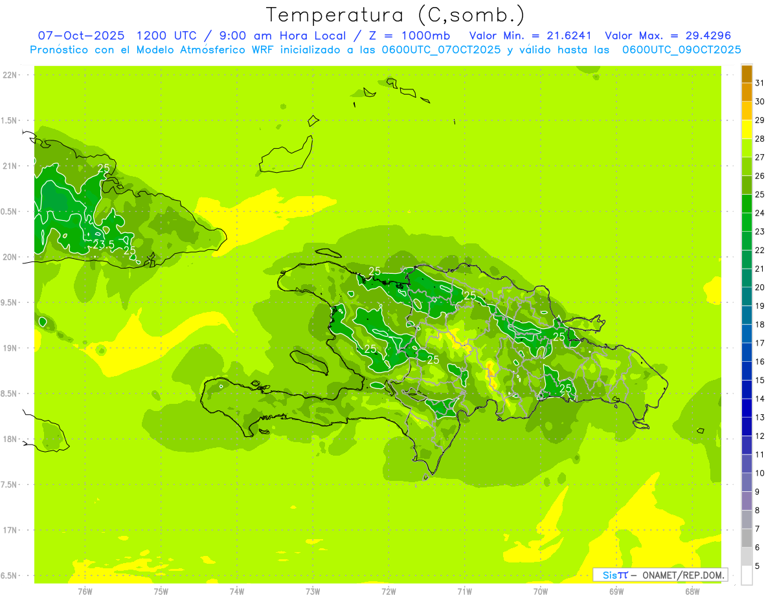
Task: Click the '7.5N' latitude label
Action: click(10, 485)
